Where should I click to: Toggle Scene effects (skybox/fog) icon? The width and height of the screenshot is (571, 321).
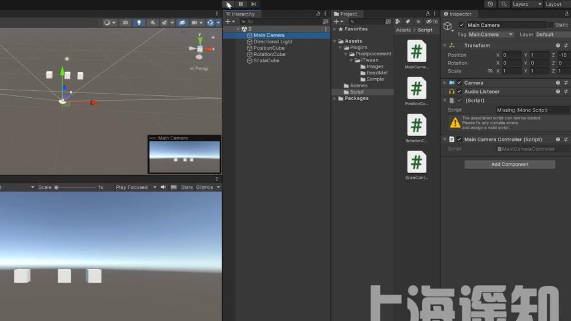click(164, 23)
